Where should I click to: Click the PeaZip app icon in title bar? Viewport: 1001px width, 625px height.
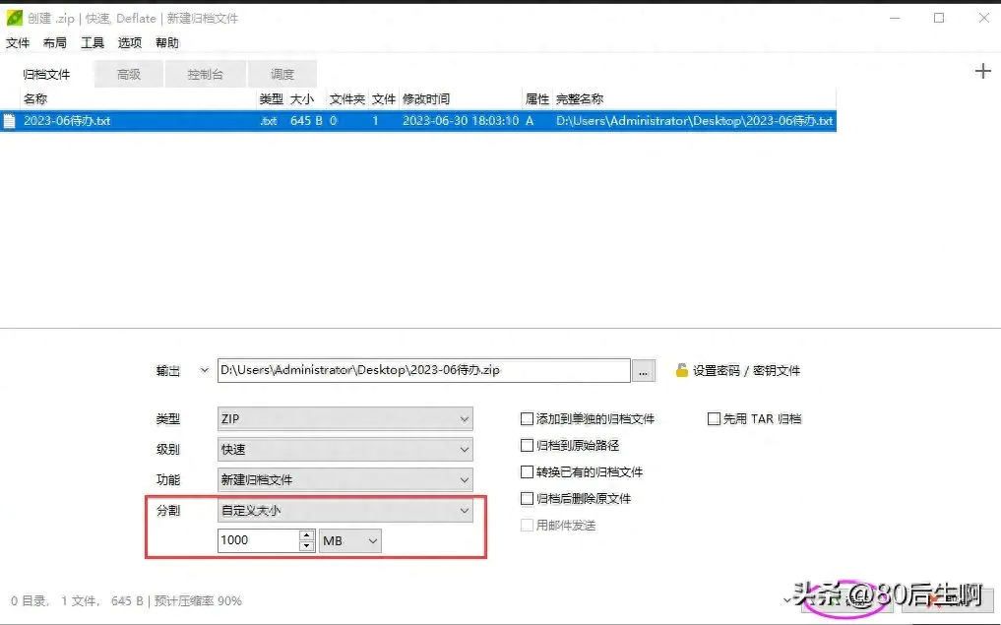[14, 18]
